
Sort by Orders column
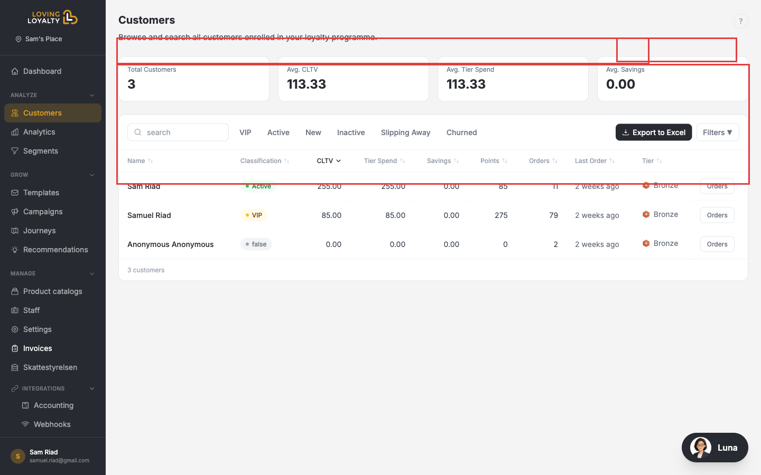(543, 161)
